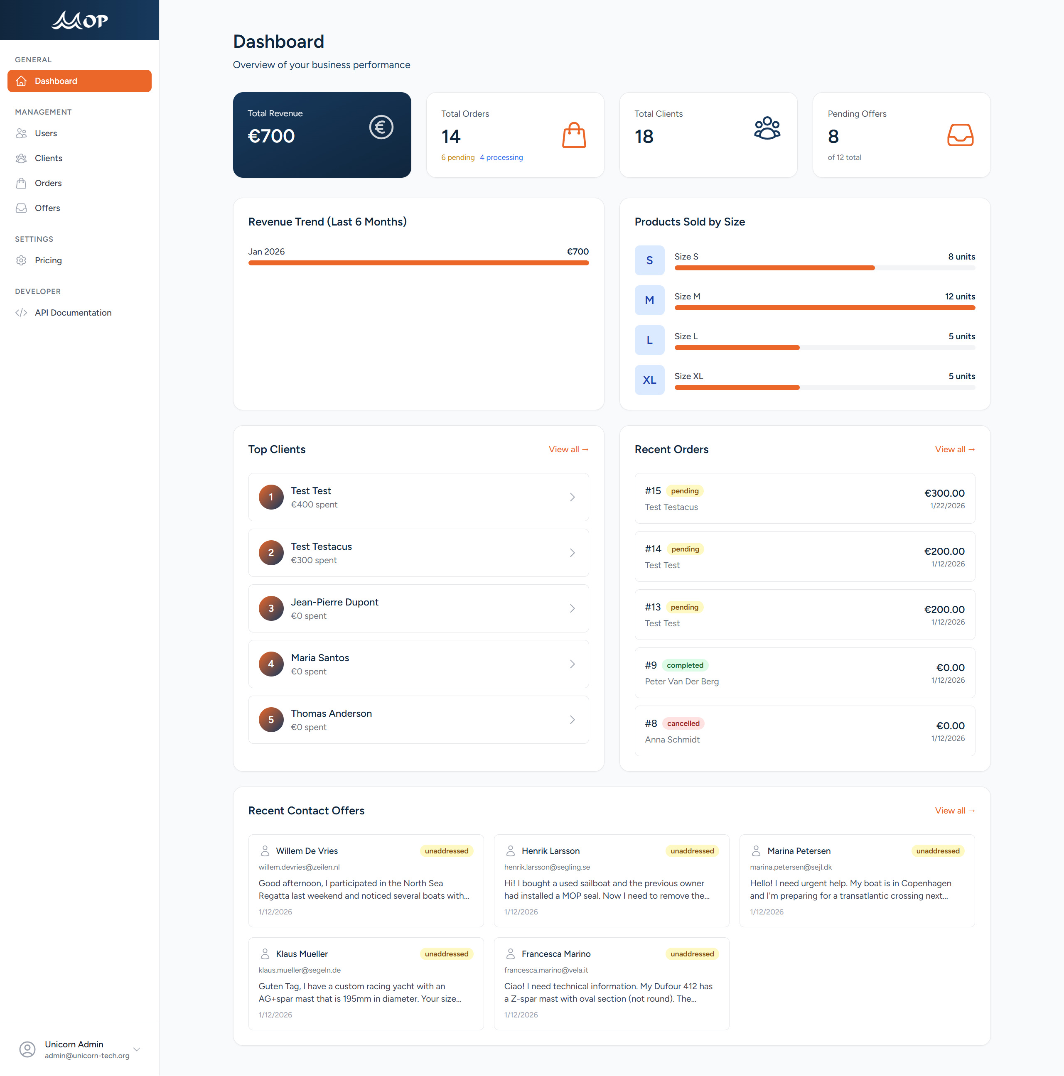Click the people icon on Total Clients card
This screenshot has height=1076, width=1064.
767,128
